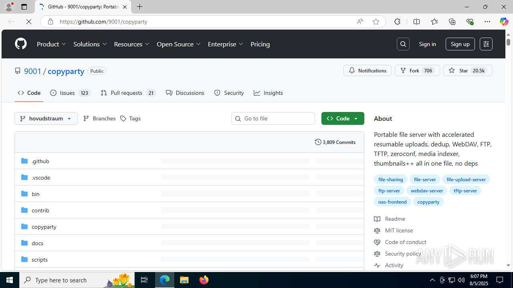Open Favorites list icon
Screen dimensions: 513x288
(x=434, y=22)
